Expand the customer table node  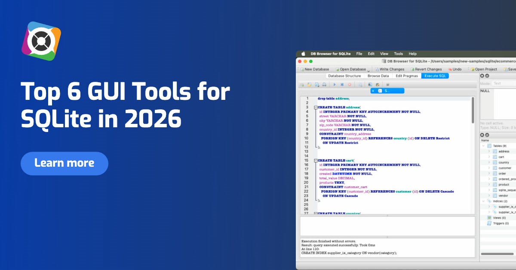point(489,168)
